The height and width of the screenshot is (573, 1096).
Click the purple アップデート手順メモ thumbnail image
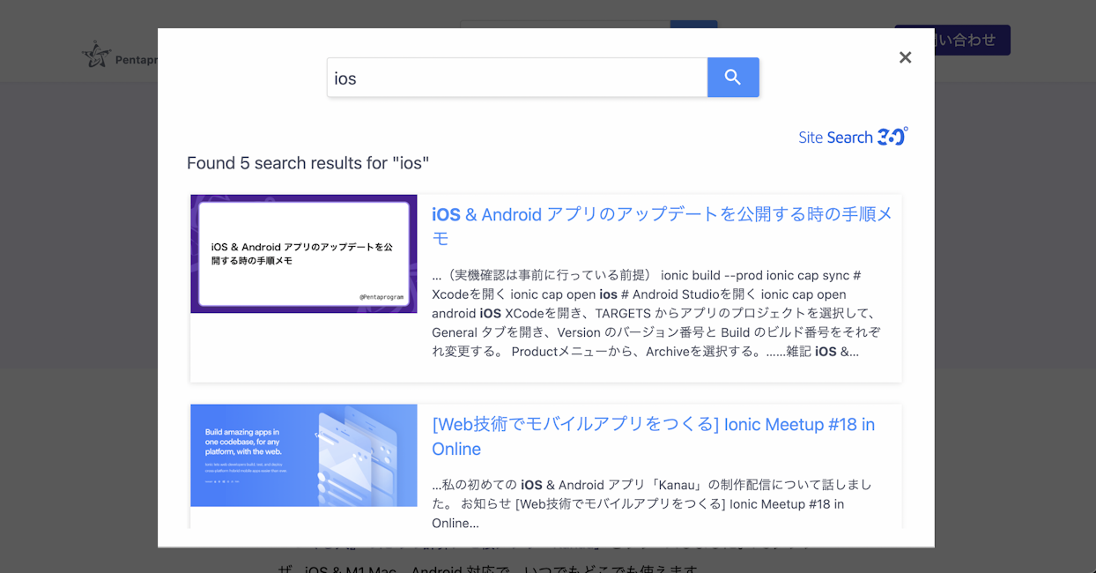coord(303,254)
